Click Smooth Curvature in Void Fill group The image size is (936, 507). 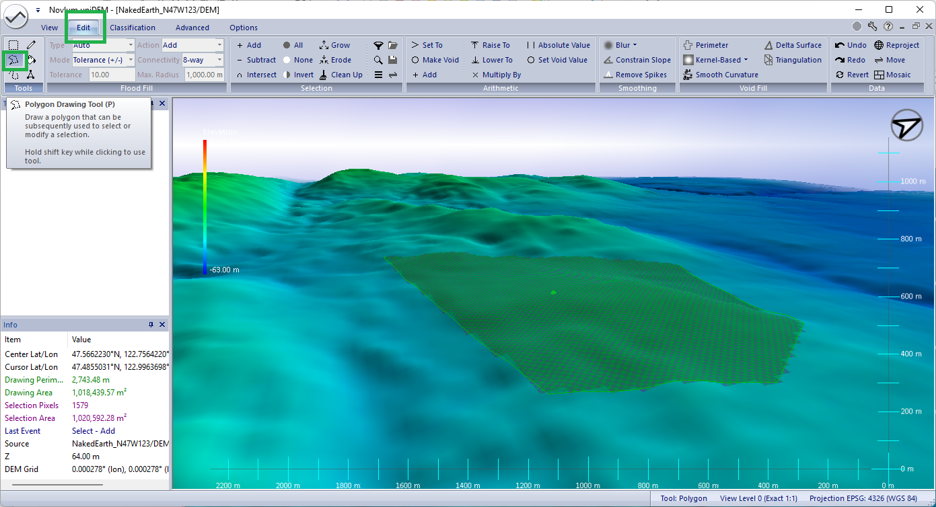(721, 75)
